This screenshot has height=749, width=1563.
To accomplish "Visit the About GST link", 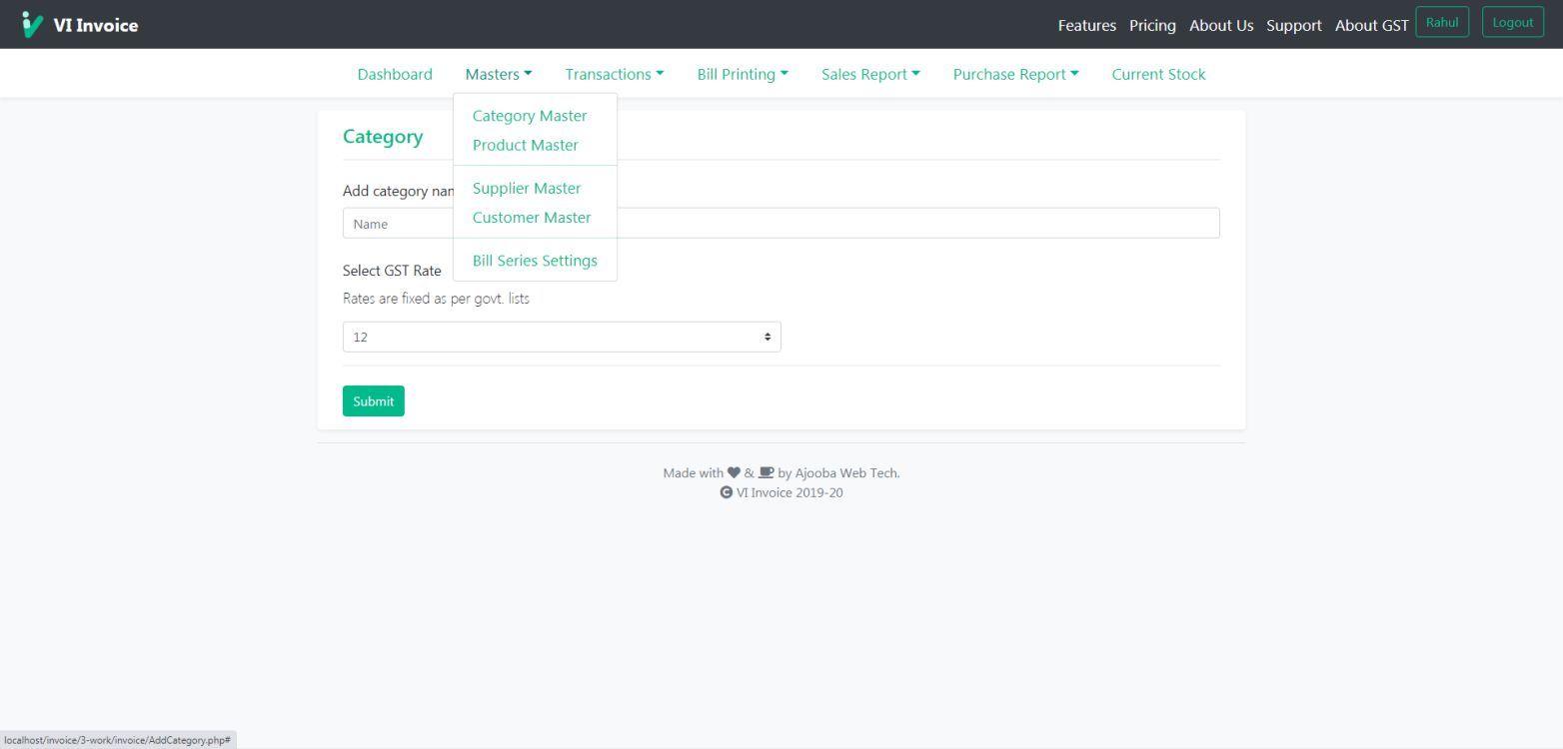I will (1371, 25).
